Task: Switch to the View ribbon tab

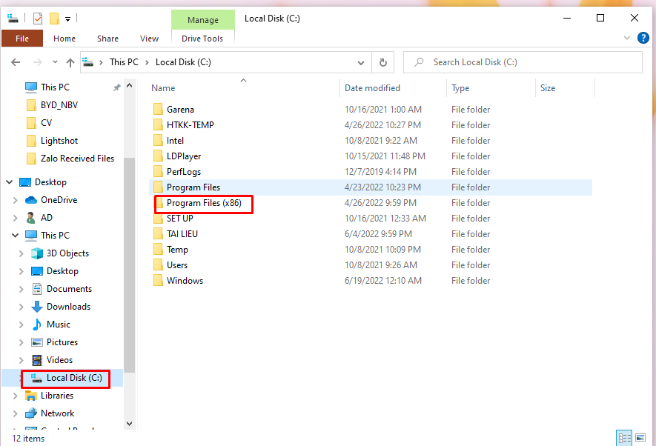Action: click(x=149, y=39)
